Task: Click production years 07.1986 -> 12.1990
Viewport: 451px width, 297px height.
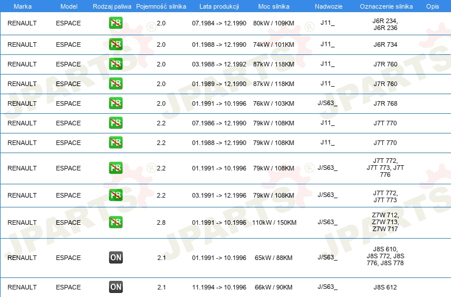Action: [219, 123]
